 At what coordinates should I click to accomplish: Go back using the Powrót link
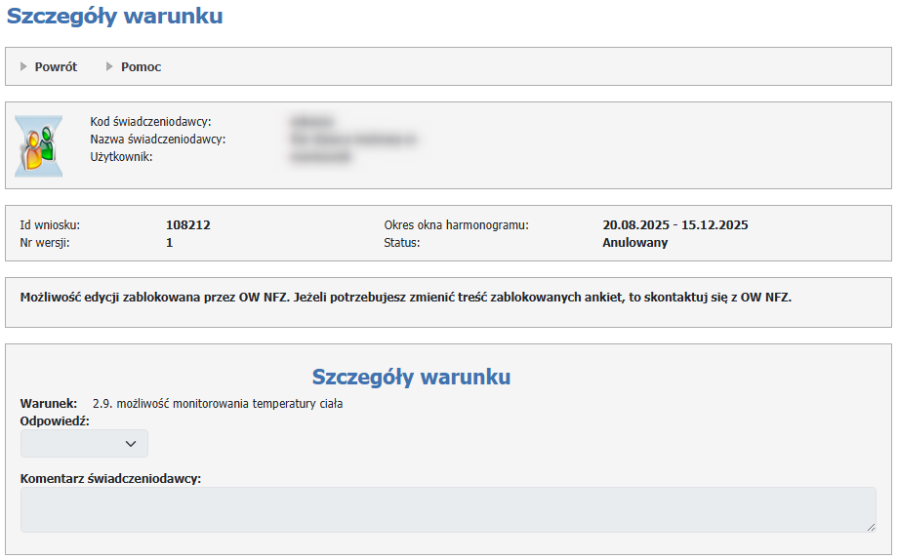(56, 67)
